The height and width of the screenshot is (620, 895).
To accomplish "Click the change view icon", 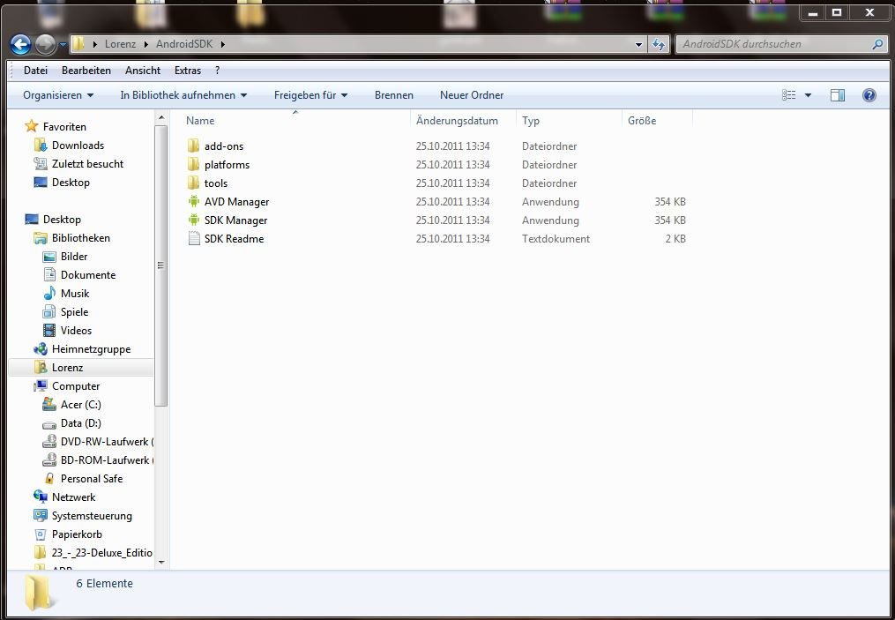I will (x=789, y=95).
